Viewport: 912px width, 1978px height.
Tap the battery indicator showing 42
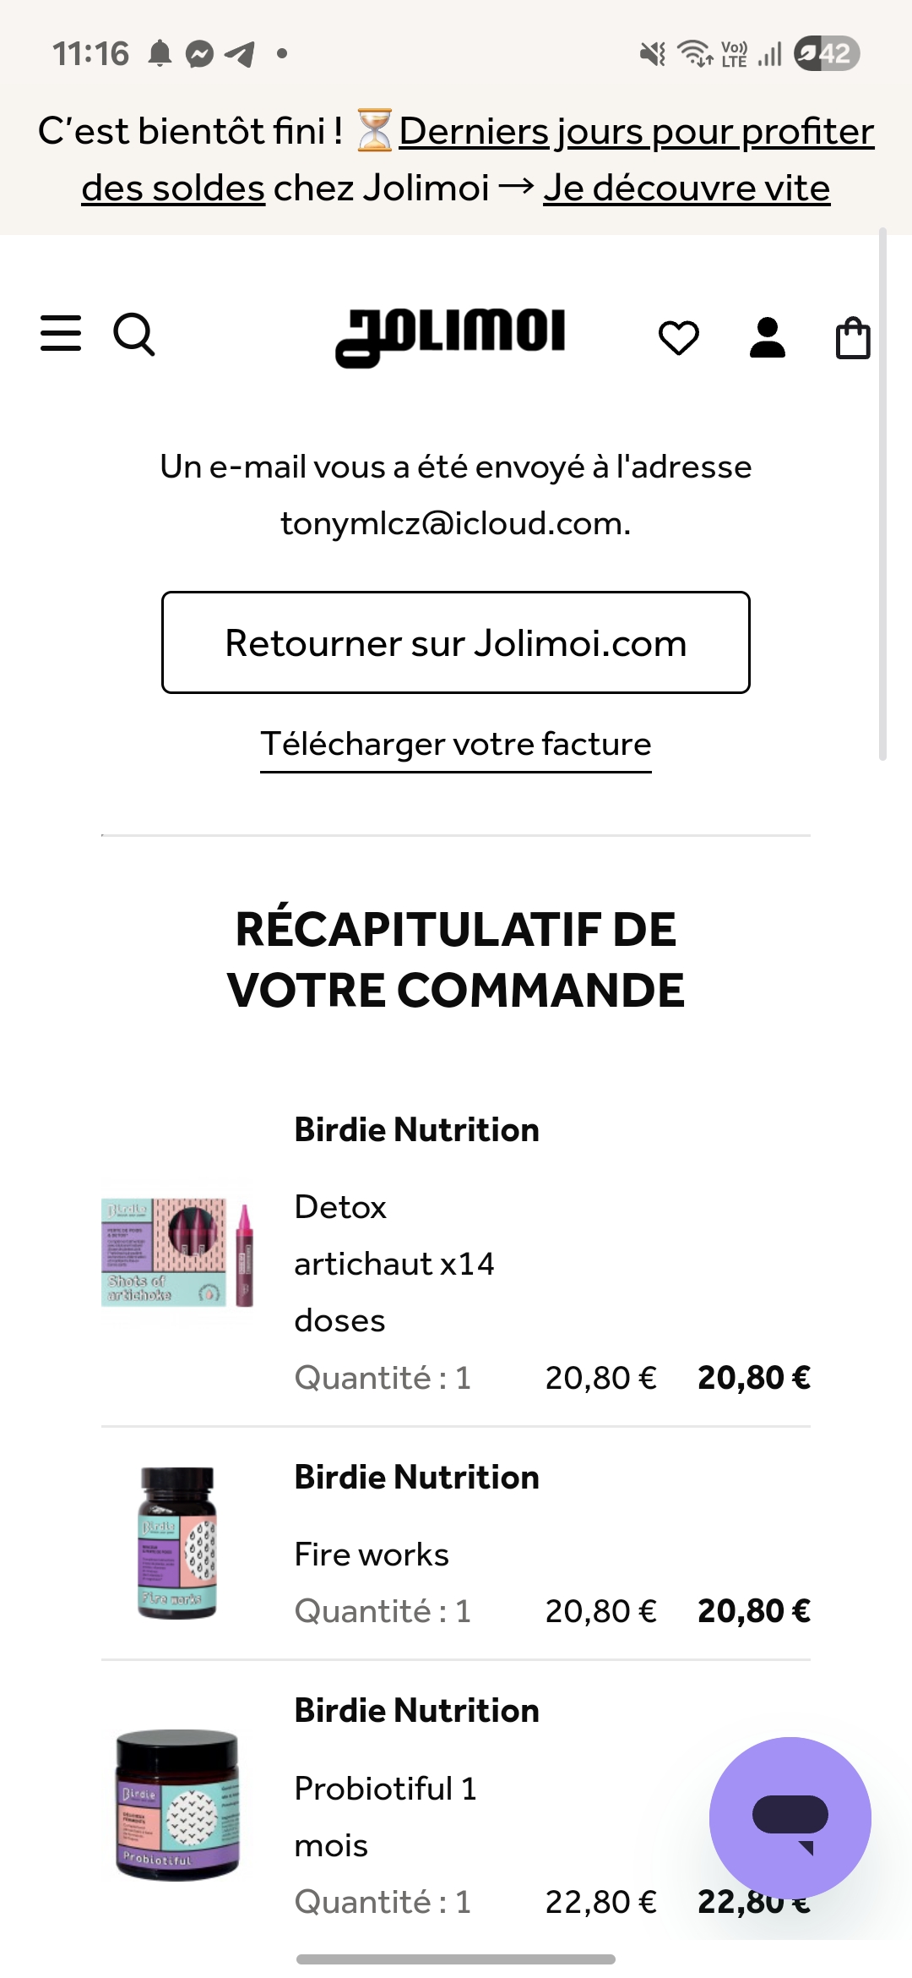pyautogui.click(x=827, y=54)
